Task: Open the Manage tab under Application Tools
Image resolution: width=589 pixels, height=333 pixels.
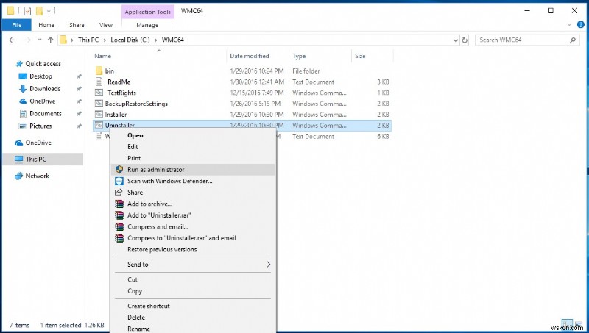Action: pos(147,25)
